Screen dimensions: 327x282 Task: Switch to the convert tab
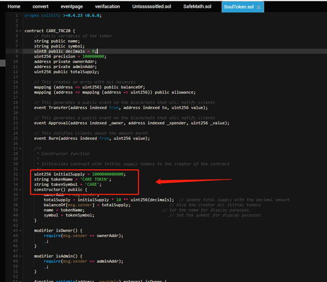[41, 7]
